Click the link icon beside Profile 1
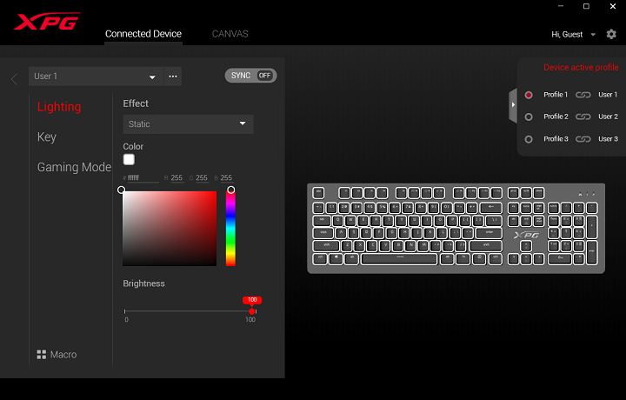 583,95
